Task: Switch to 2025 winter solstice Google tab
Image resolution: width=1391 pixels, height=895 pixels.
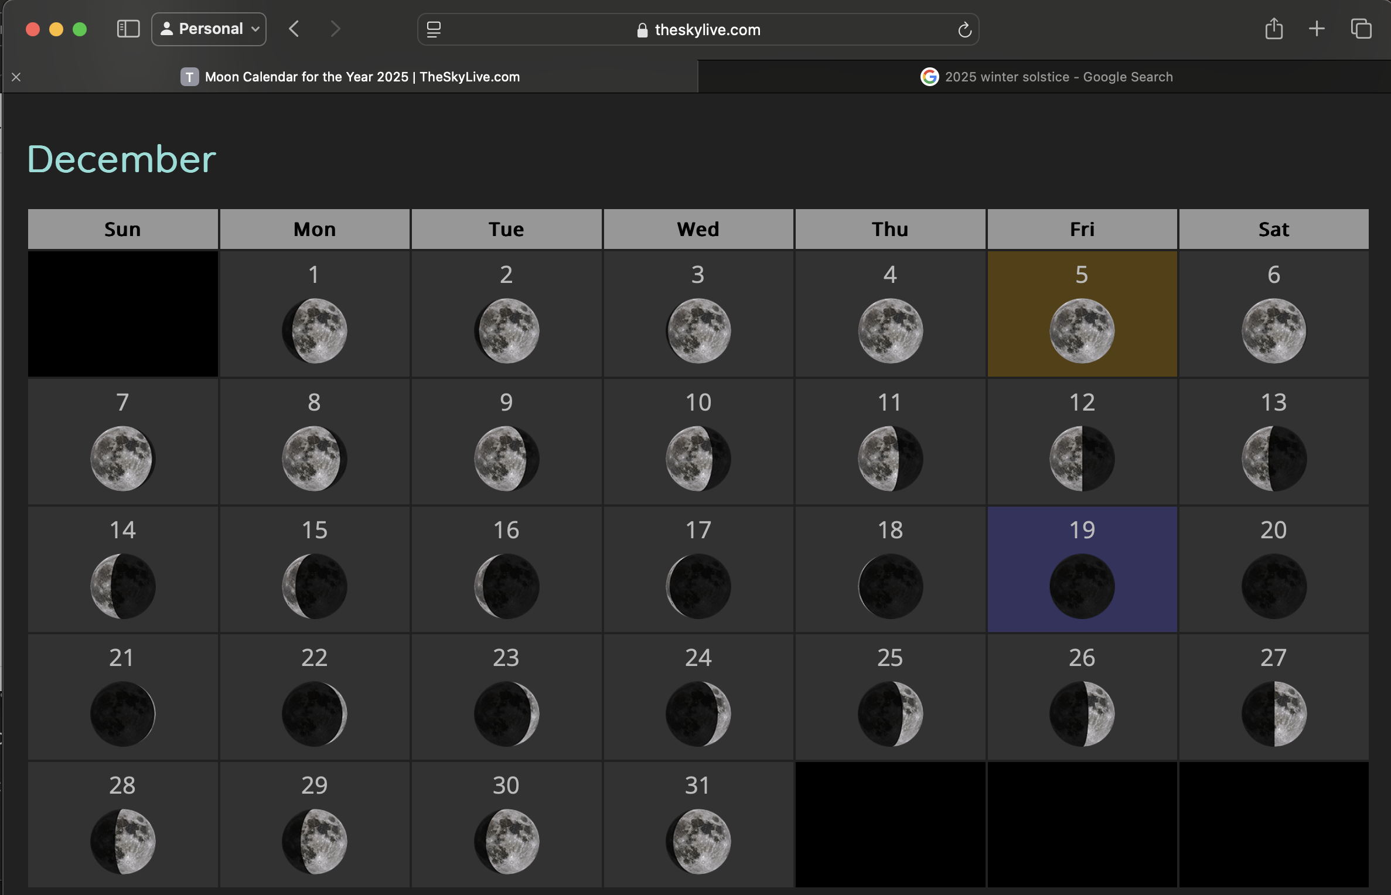Action: pos(1046,77)
